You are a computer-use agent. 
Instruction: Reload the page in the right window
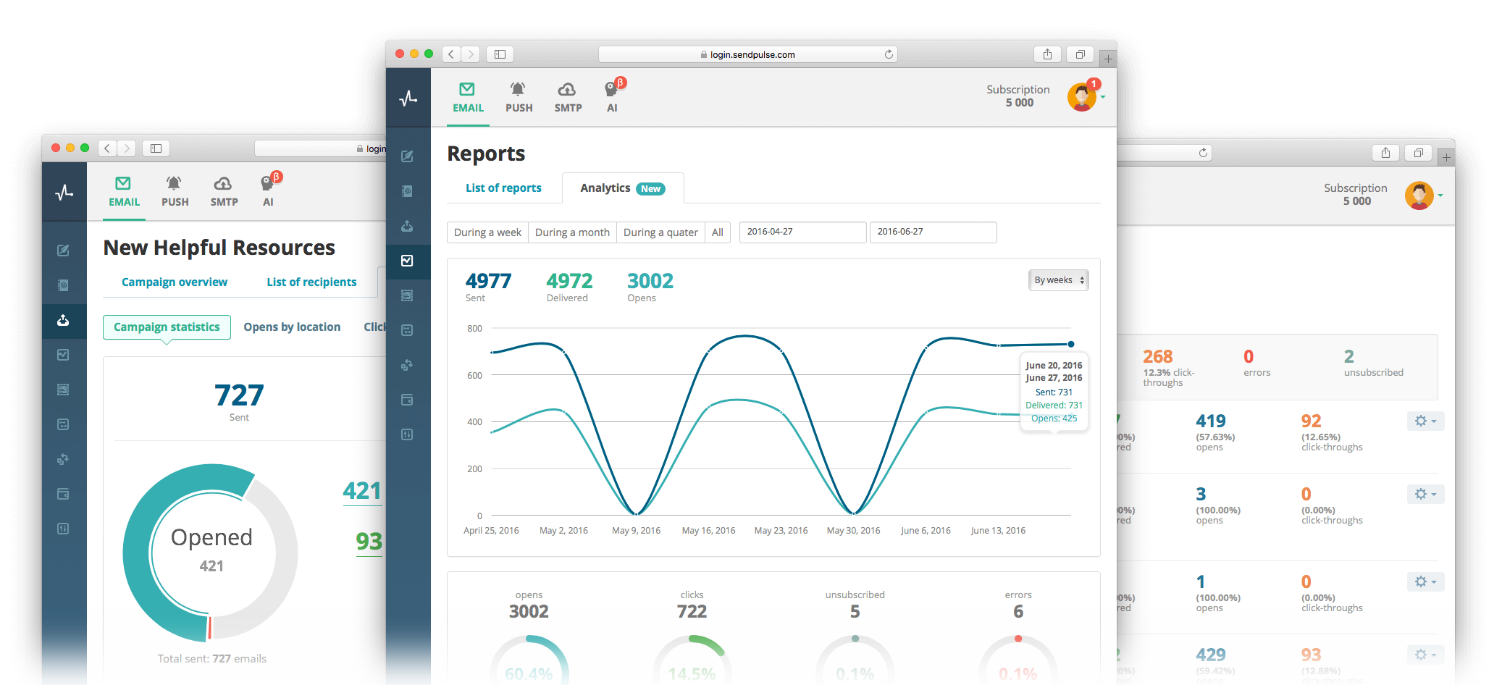pyautogui.click(x=1203, y=153)
